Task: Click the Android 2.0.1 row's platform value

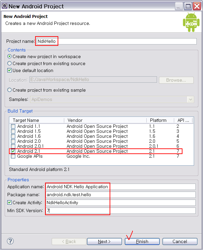Action: point(154,146)
